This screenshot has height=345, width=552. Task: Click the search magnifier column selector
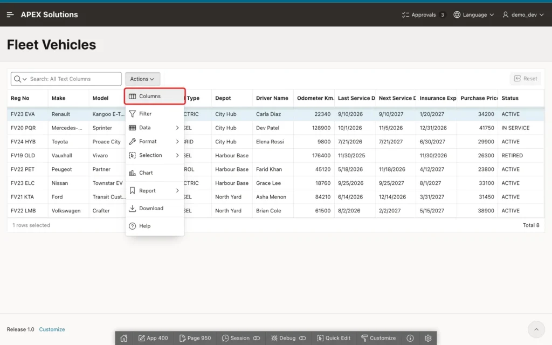pos(20,79)
